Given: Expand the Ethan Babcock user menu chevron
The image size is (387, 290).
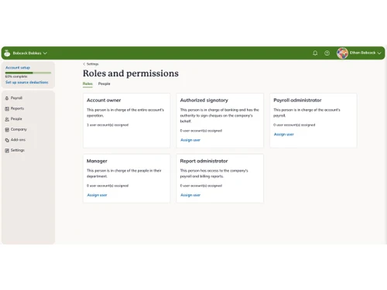Looking at the screenshot, I should (379, 53).
